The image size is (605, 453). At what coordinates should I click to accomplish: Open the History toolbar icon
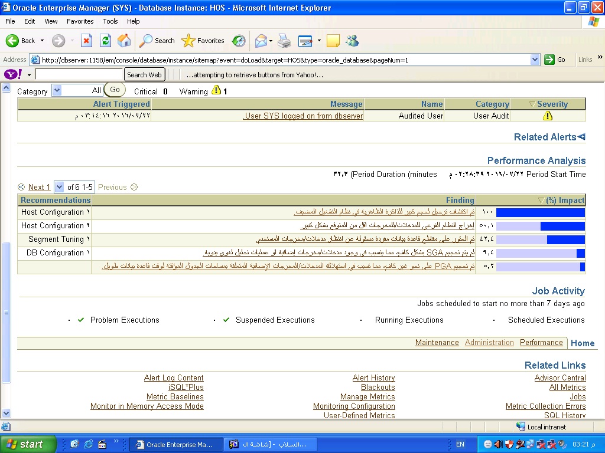coord(239,41)
